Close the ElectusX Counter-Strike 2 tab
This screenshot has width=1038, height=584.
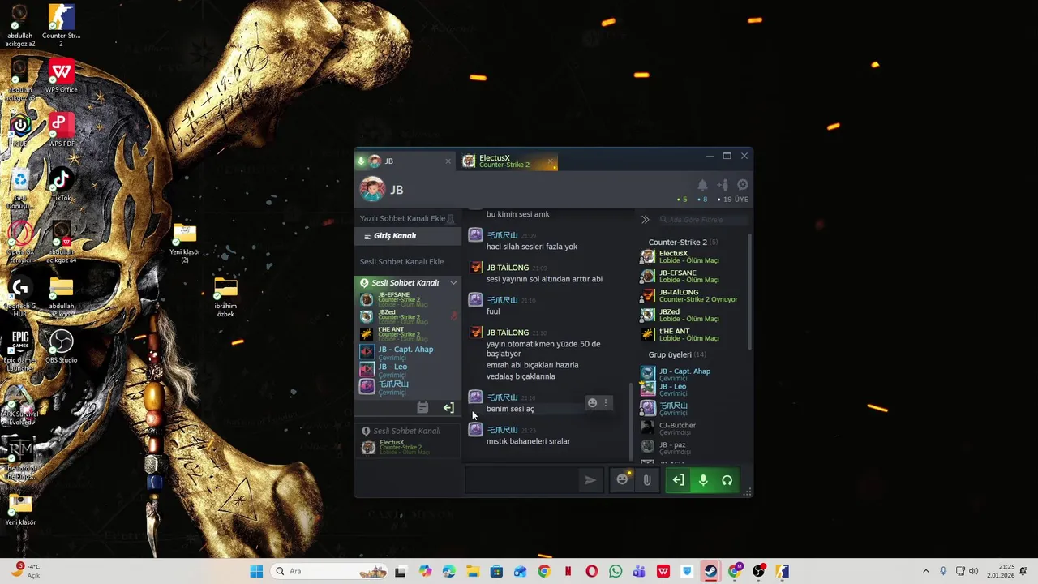(550, 161)
